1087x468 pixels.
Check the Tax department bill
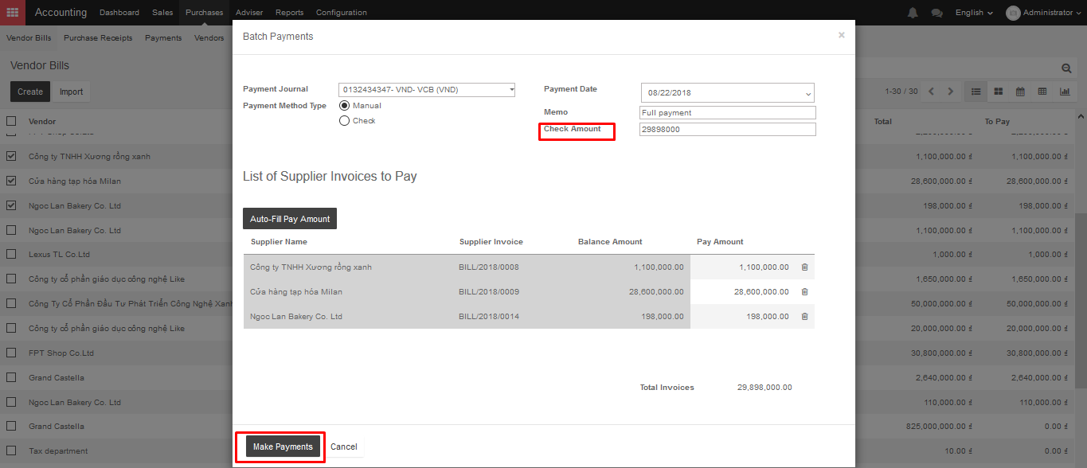[11, 451]
